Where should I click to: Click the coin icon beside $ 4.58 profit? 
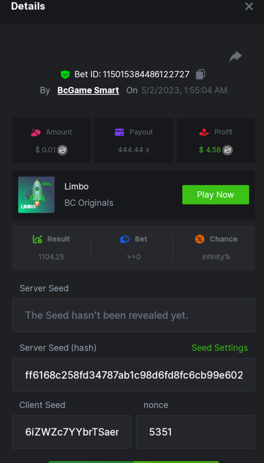(228, 150)
